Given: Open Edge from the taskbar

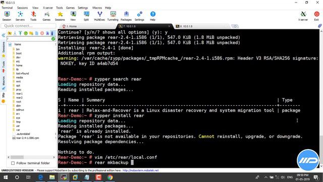Looking at the screenshot, I should point(40,177).
